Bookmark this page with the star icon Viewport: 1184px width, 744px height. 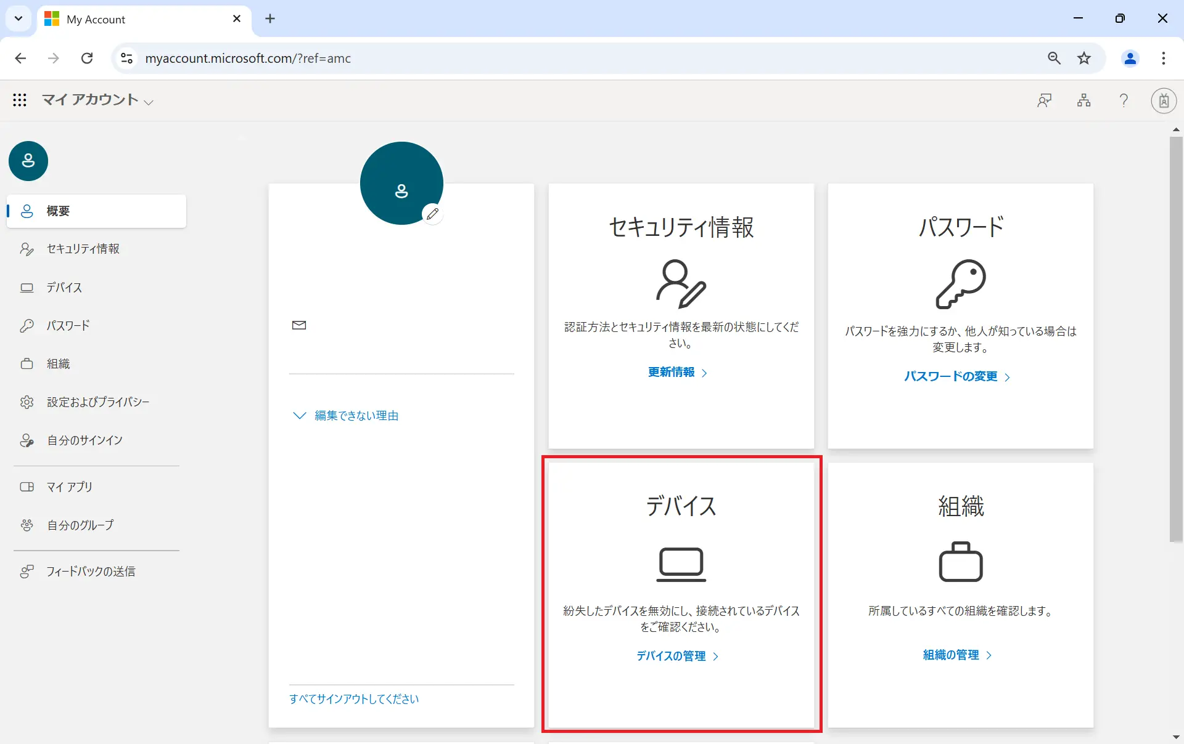[1083, 58]
